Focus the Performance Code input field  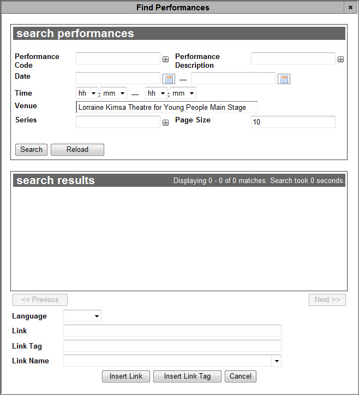(118, 58)
